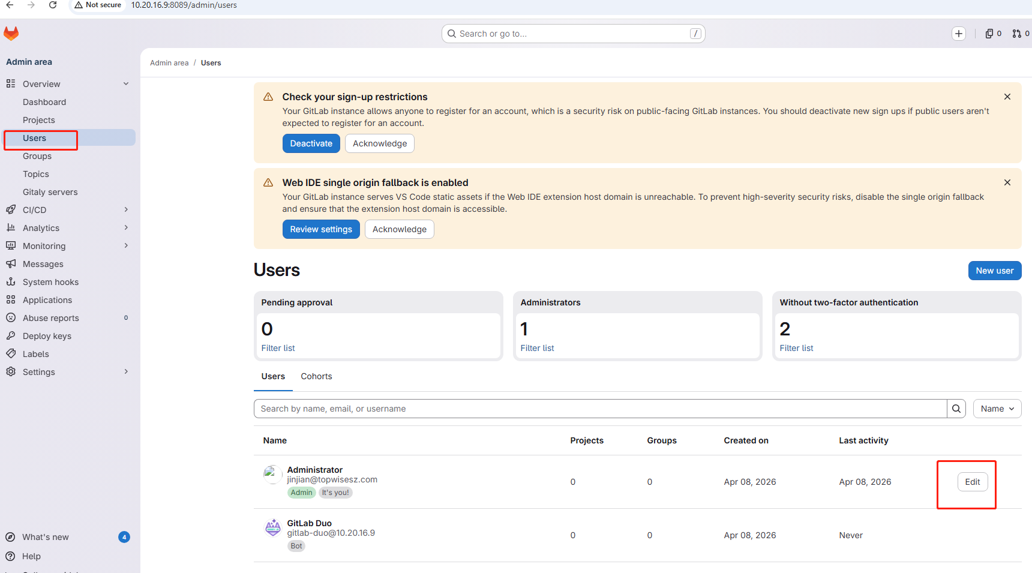Image resolution: width=1032 pixels, height=573 pixels.
Task: Collapse the Overview section chevron
Action: [126, 84]
